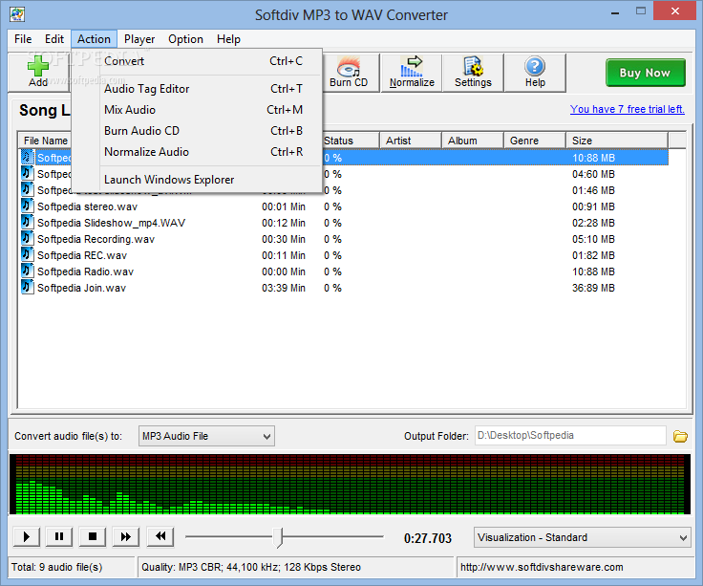
Task: Sort by the Size column header
Action: coord(616,141)
